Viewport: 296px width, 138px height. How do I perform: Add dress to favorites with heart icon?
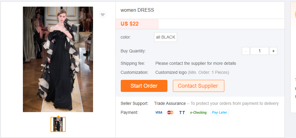point(103,14)
